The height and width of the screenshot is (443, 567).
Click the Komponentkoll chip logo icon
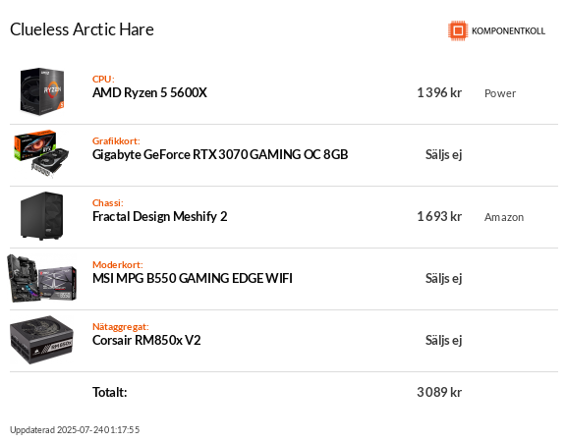click(458, 30)
